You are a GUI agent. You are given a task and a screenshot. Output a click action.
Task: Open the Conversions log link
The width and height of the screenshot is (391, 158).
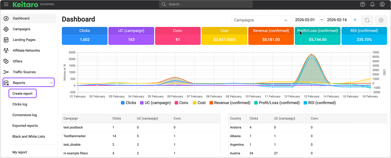coord(24,115)
